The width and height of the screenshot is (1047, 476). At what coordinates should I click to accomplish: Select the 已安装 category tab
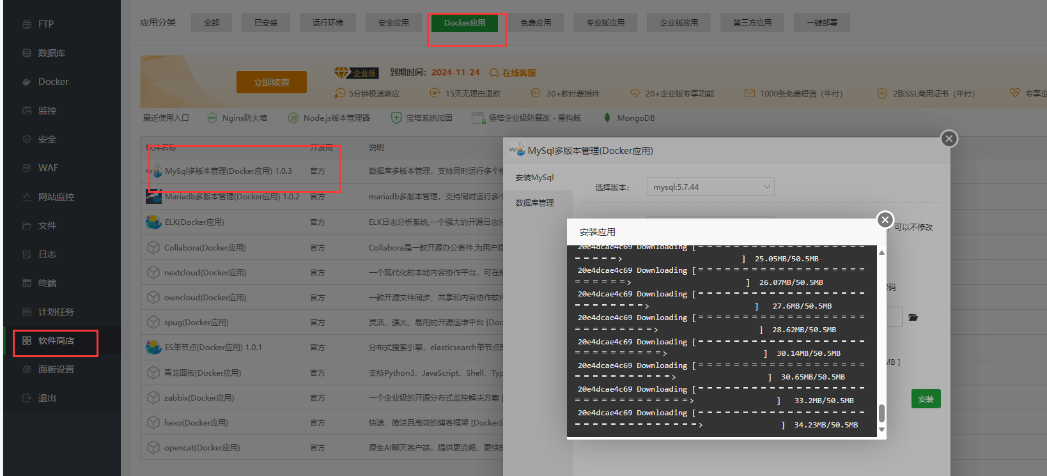[266, 22]
